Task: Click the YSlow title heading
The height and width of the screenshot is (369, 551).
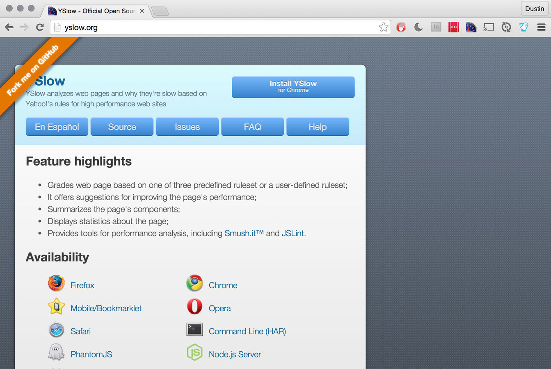Action: click(46, 81)
